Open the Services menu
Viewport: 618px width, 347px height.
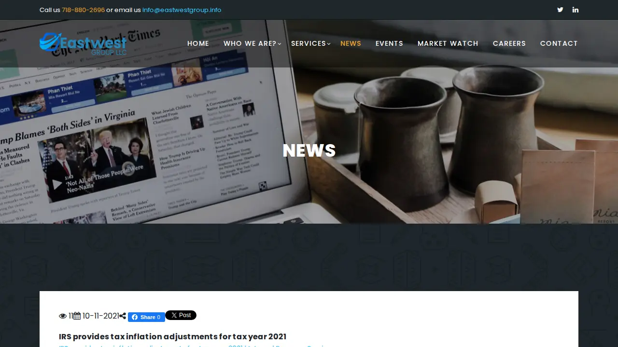[x=309, y=43]
